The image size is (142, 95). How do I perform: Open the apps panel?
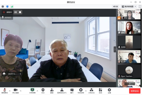tap(100, 91)
